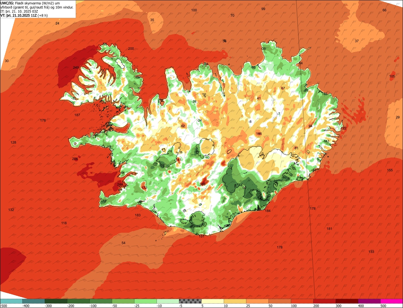The width and height of the screenshot is (403, 308).
Task: Click the title line 'UWC/IG: Flæði skynvarma (W/m2) um'
Action: tap(30, 3)
